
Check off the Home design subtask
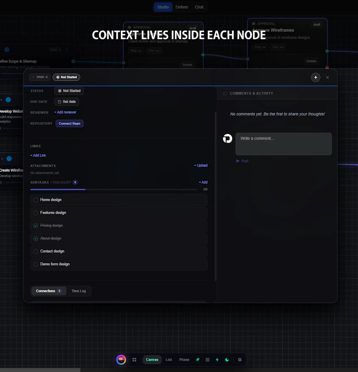coord(35,200)
